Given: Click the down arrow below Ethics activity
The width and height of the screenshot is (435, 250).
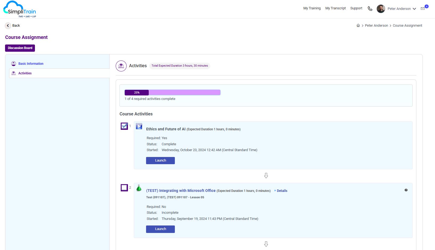Looking at the screenshot, I should click(266, 176).
